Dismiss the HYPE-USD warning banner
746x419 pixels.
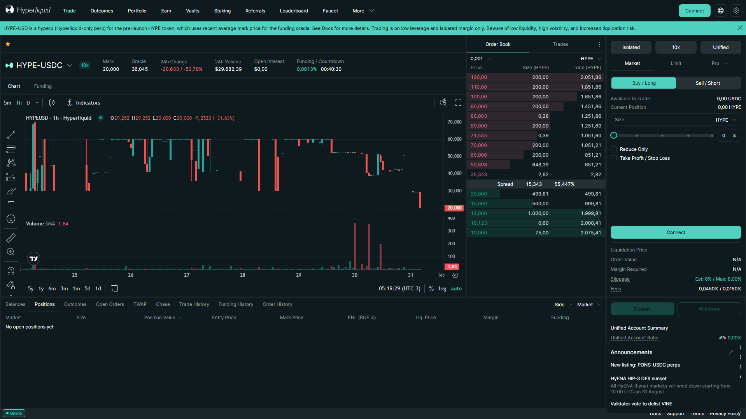coord(740,28)
